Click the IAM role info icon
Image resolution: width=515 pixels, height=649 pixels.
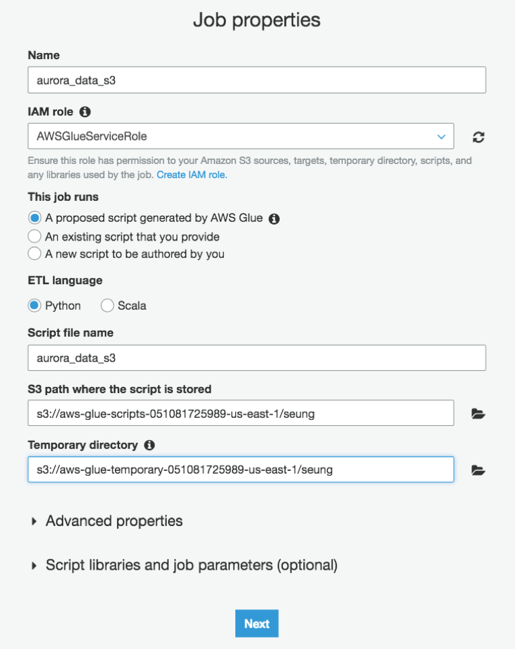85,112
